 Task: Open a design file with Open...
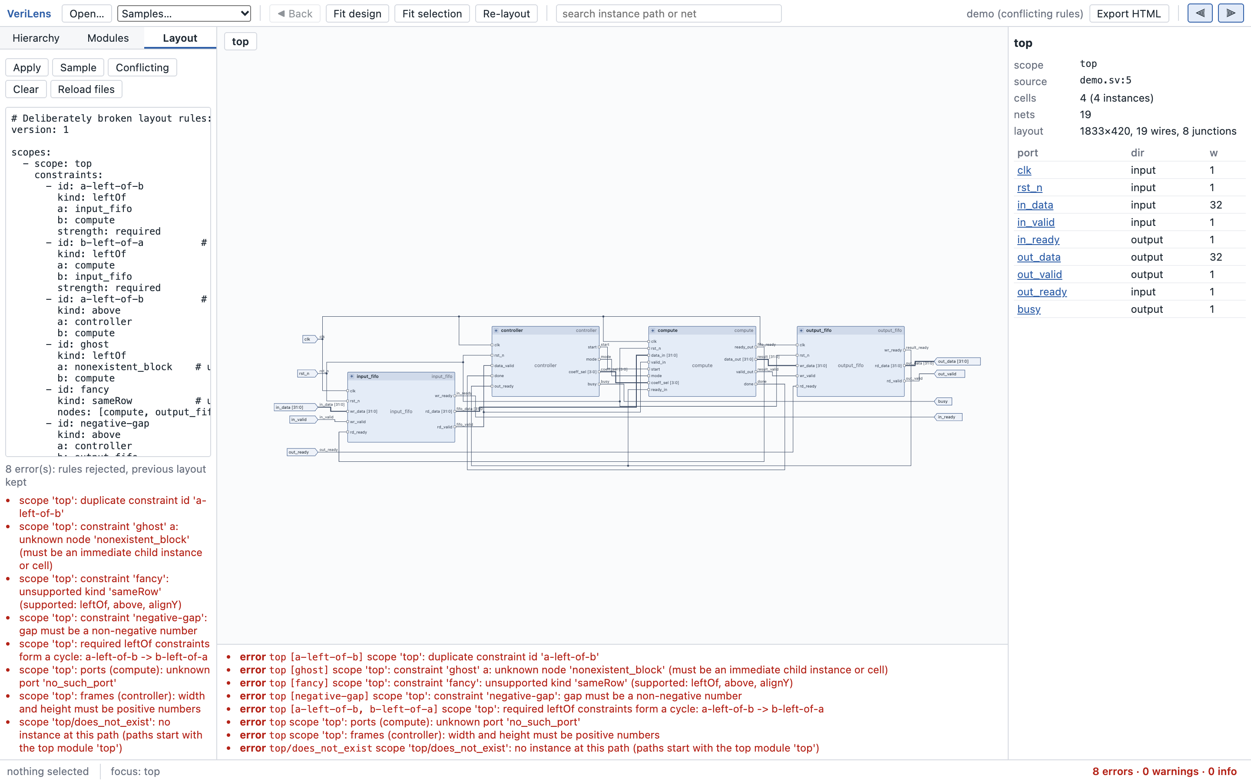[x=87, y=13]
